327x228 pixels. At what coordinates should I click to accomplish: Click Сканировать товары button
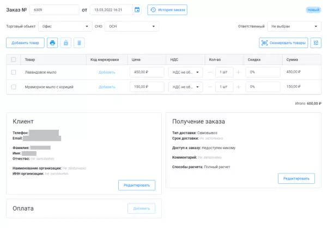[x=283, y=43]
